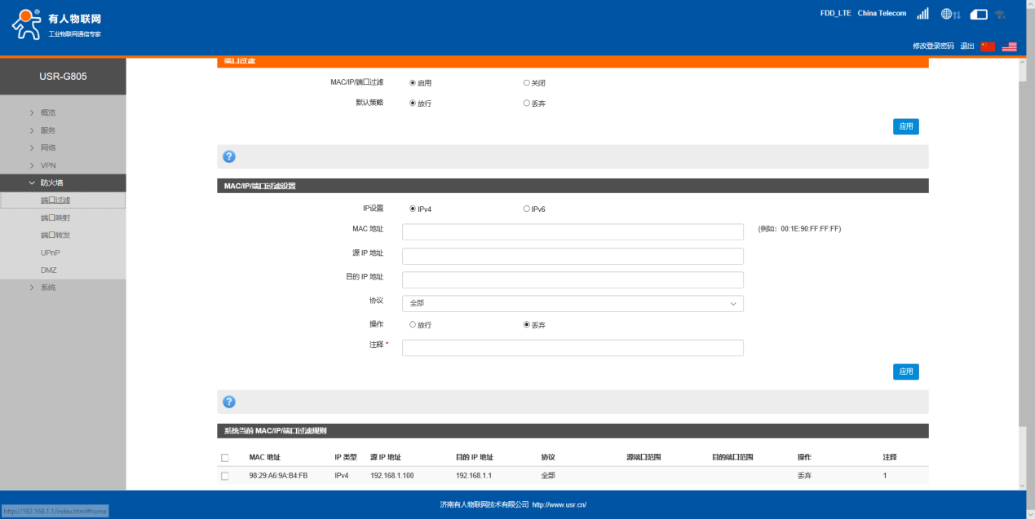Expand the 网络 sidebar section

pyautogui.click(x=48, y=147)
